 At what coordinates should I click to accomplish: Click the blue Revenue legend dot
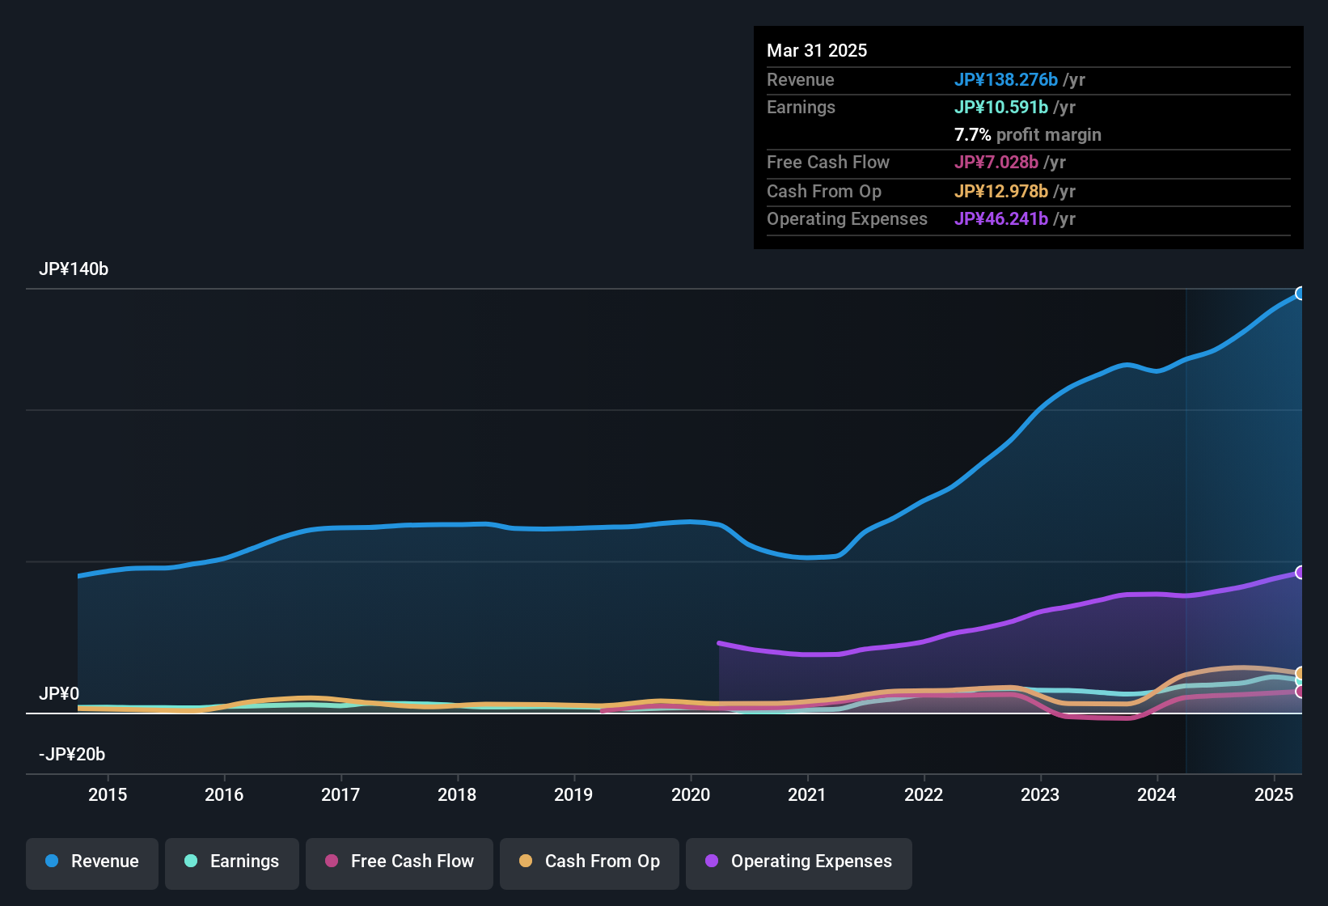tap(52, 861)
